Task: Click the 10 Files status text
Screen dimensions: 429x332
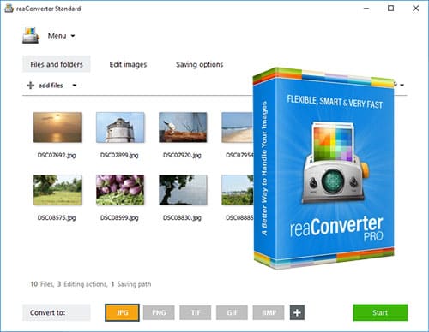Action: 42,284
